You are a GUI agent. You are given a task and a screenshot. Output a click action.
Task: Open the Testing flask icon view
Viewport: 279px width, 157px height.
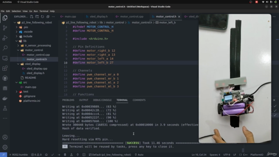pyautogui.click(x=5, y=108)
